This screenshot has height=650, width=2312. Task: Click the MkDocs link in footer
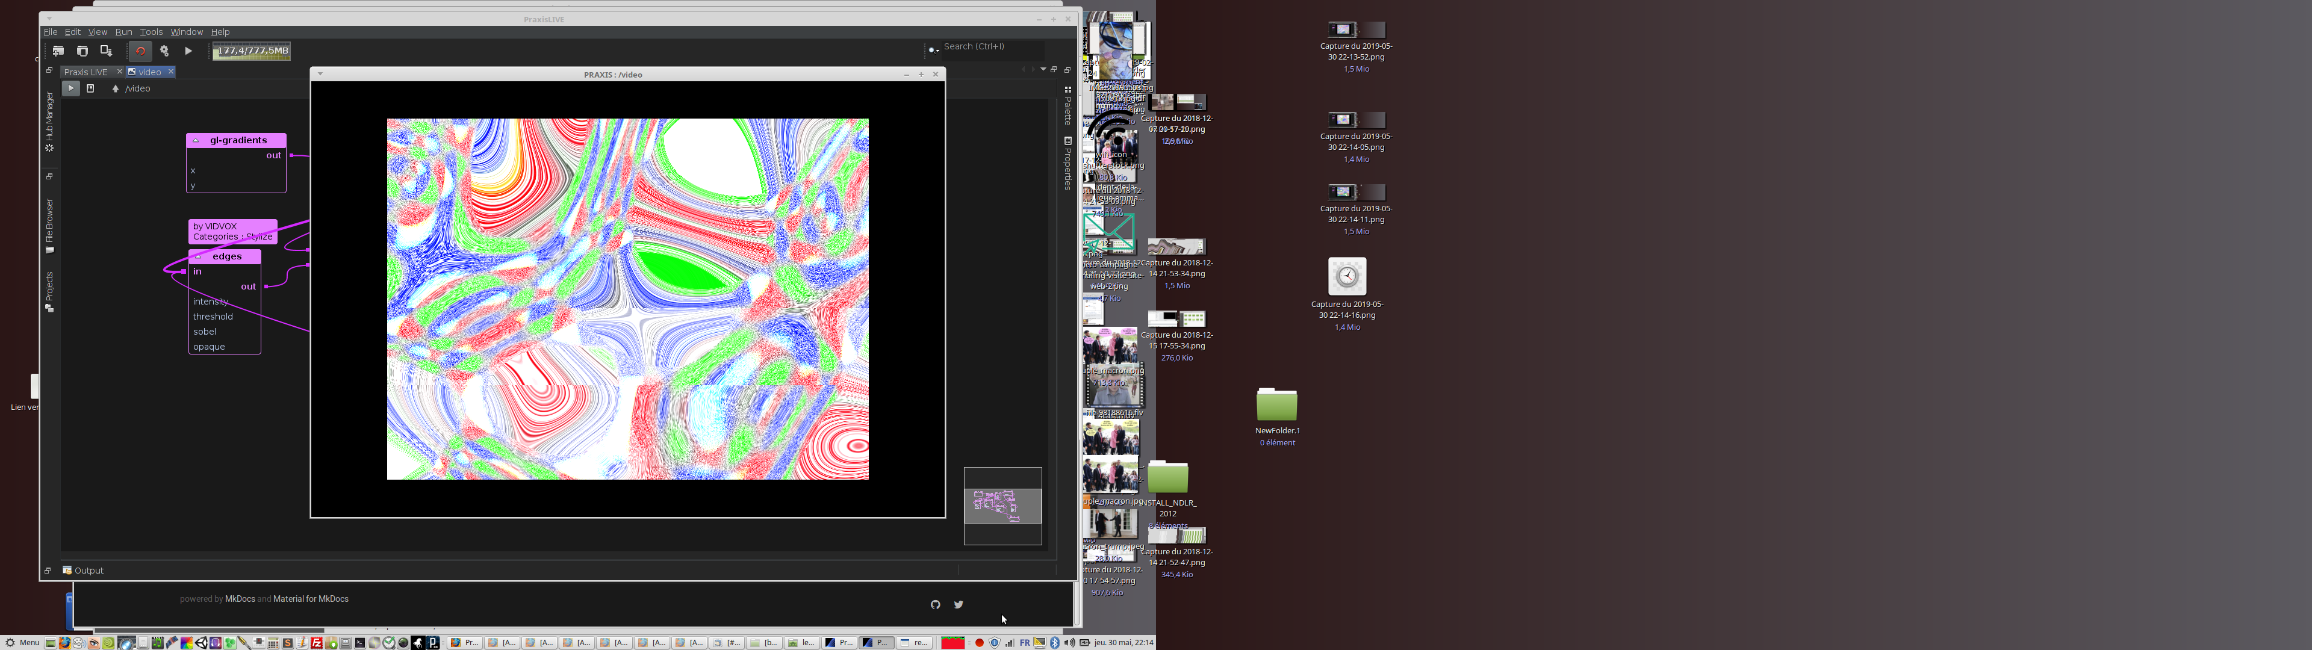240,599
